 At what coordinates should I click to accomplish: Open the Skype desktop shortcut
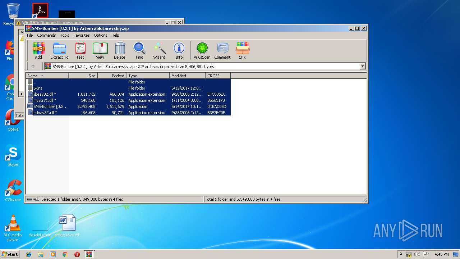pyautogui.click(x=13, y=156)
